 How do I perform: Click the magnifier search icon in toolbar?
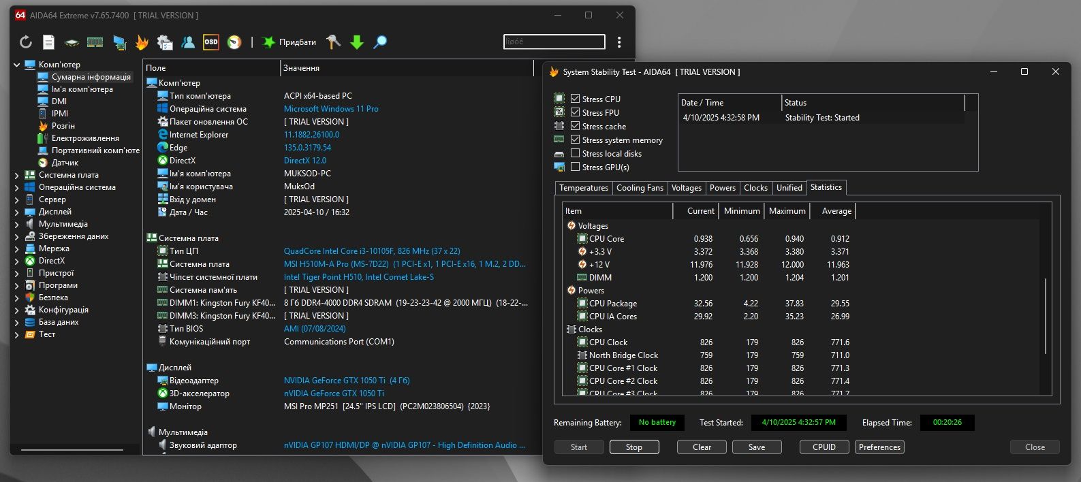[380, 42]
